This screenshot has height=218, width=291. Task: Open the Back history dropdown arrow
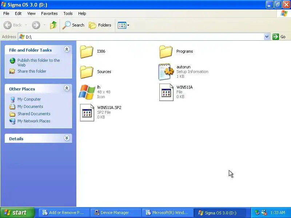(x=26, y=25)
